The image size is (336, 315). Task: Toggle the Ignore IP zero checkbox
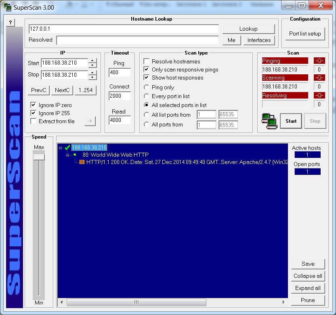pyautogui.click(x=33, y=105)
